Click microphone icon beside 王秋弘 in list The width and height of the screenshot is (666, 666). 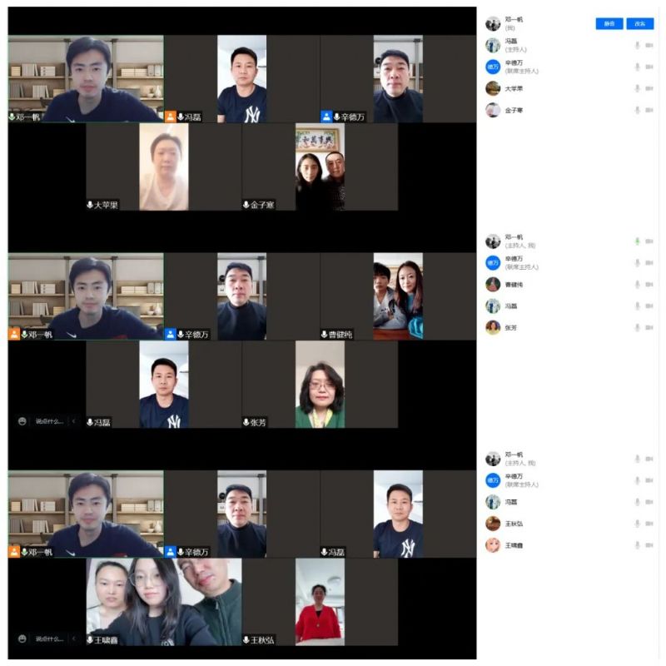tap(637, 524)
